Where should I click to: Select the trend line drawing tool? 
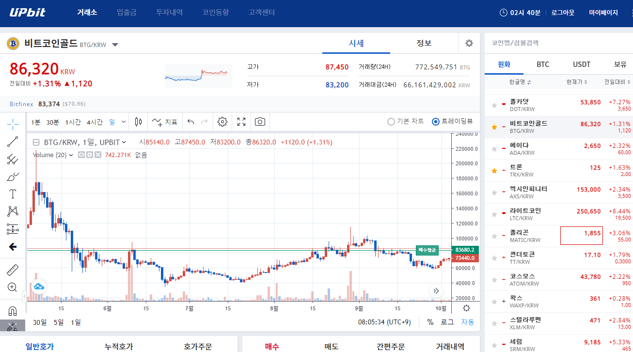[13, 142]
